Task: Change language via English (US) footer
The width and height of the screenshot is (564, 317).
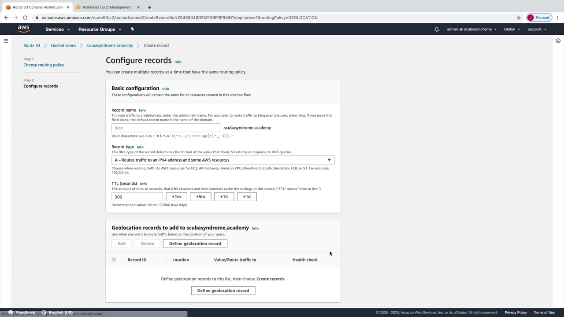Action: [57, 313]
